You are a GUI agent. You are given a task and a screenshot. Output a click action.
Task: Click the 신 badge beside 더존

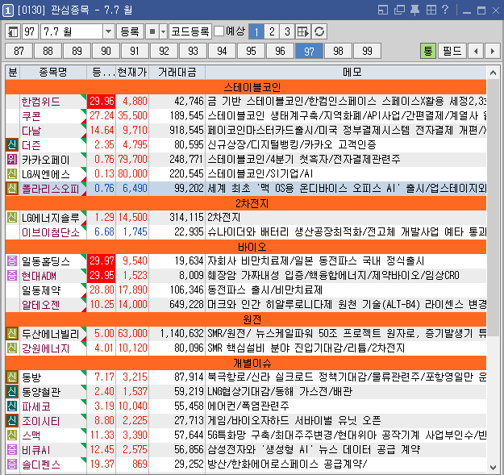click(12, 145)
